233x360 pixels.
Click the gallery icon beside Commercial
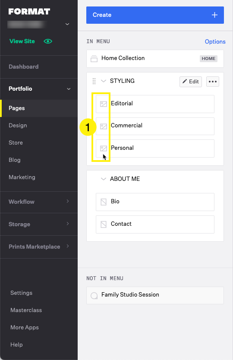[104, 126]
